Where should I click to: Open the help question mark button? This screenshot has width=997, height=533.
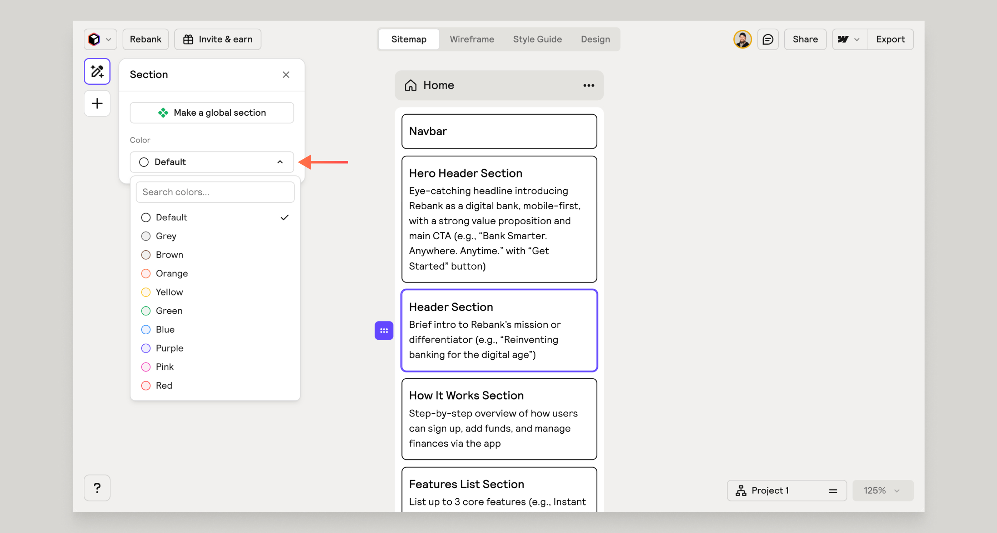pyautogui.click(x=97, y=488)
